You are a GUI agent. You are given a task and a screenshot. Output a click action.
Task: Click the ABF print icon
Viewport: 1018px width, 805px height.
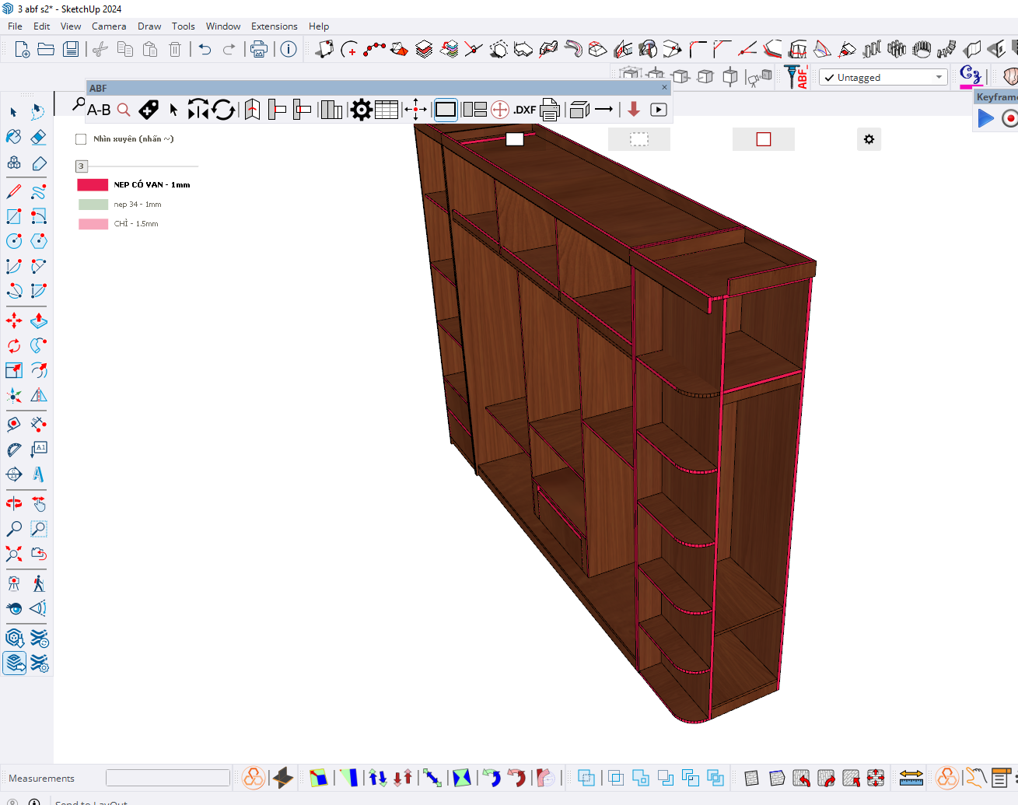tap(550, 110)
